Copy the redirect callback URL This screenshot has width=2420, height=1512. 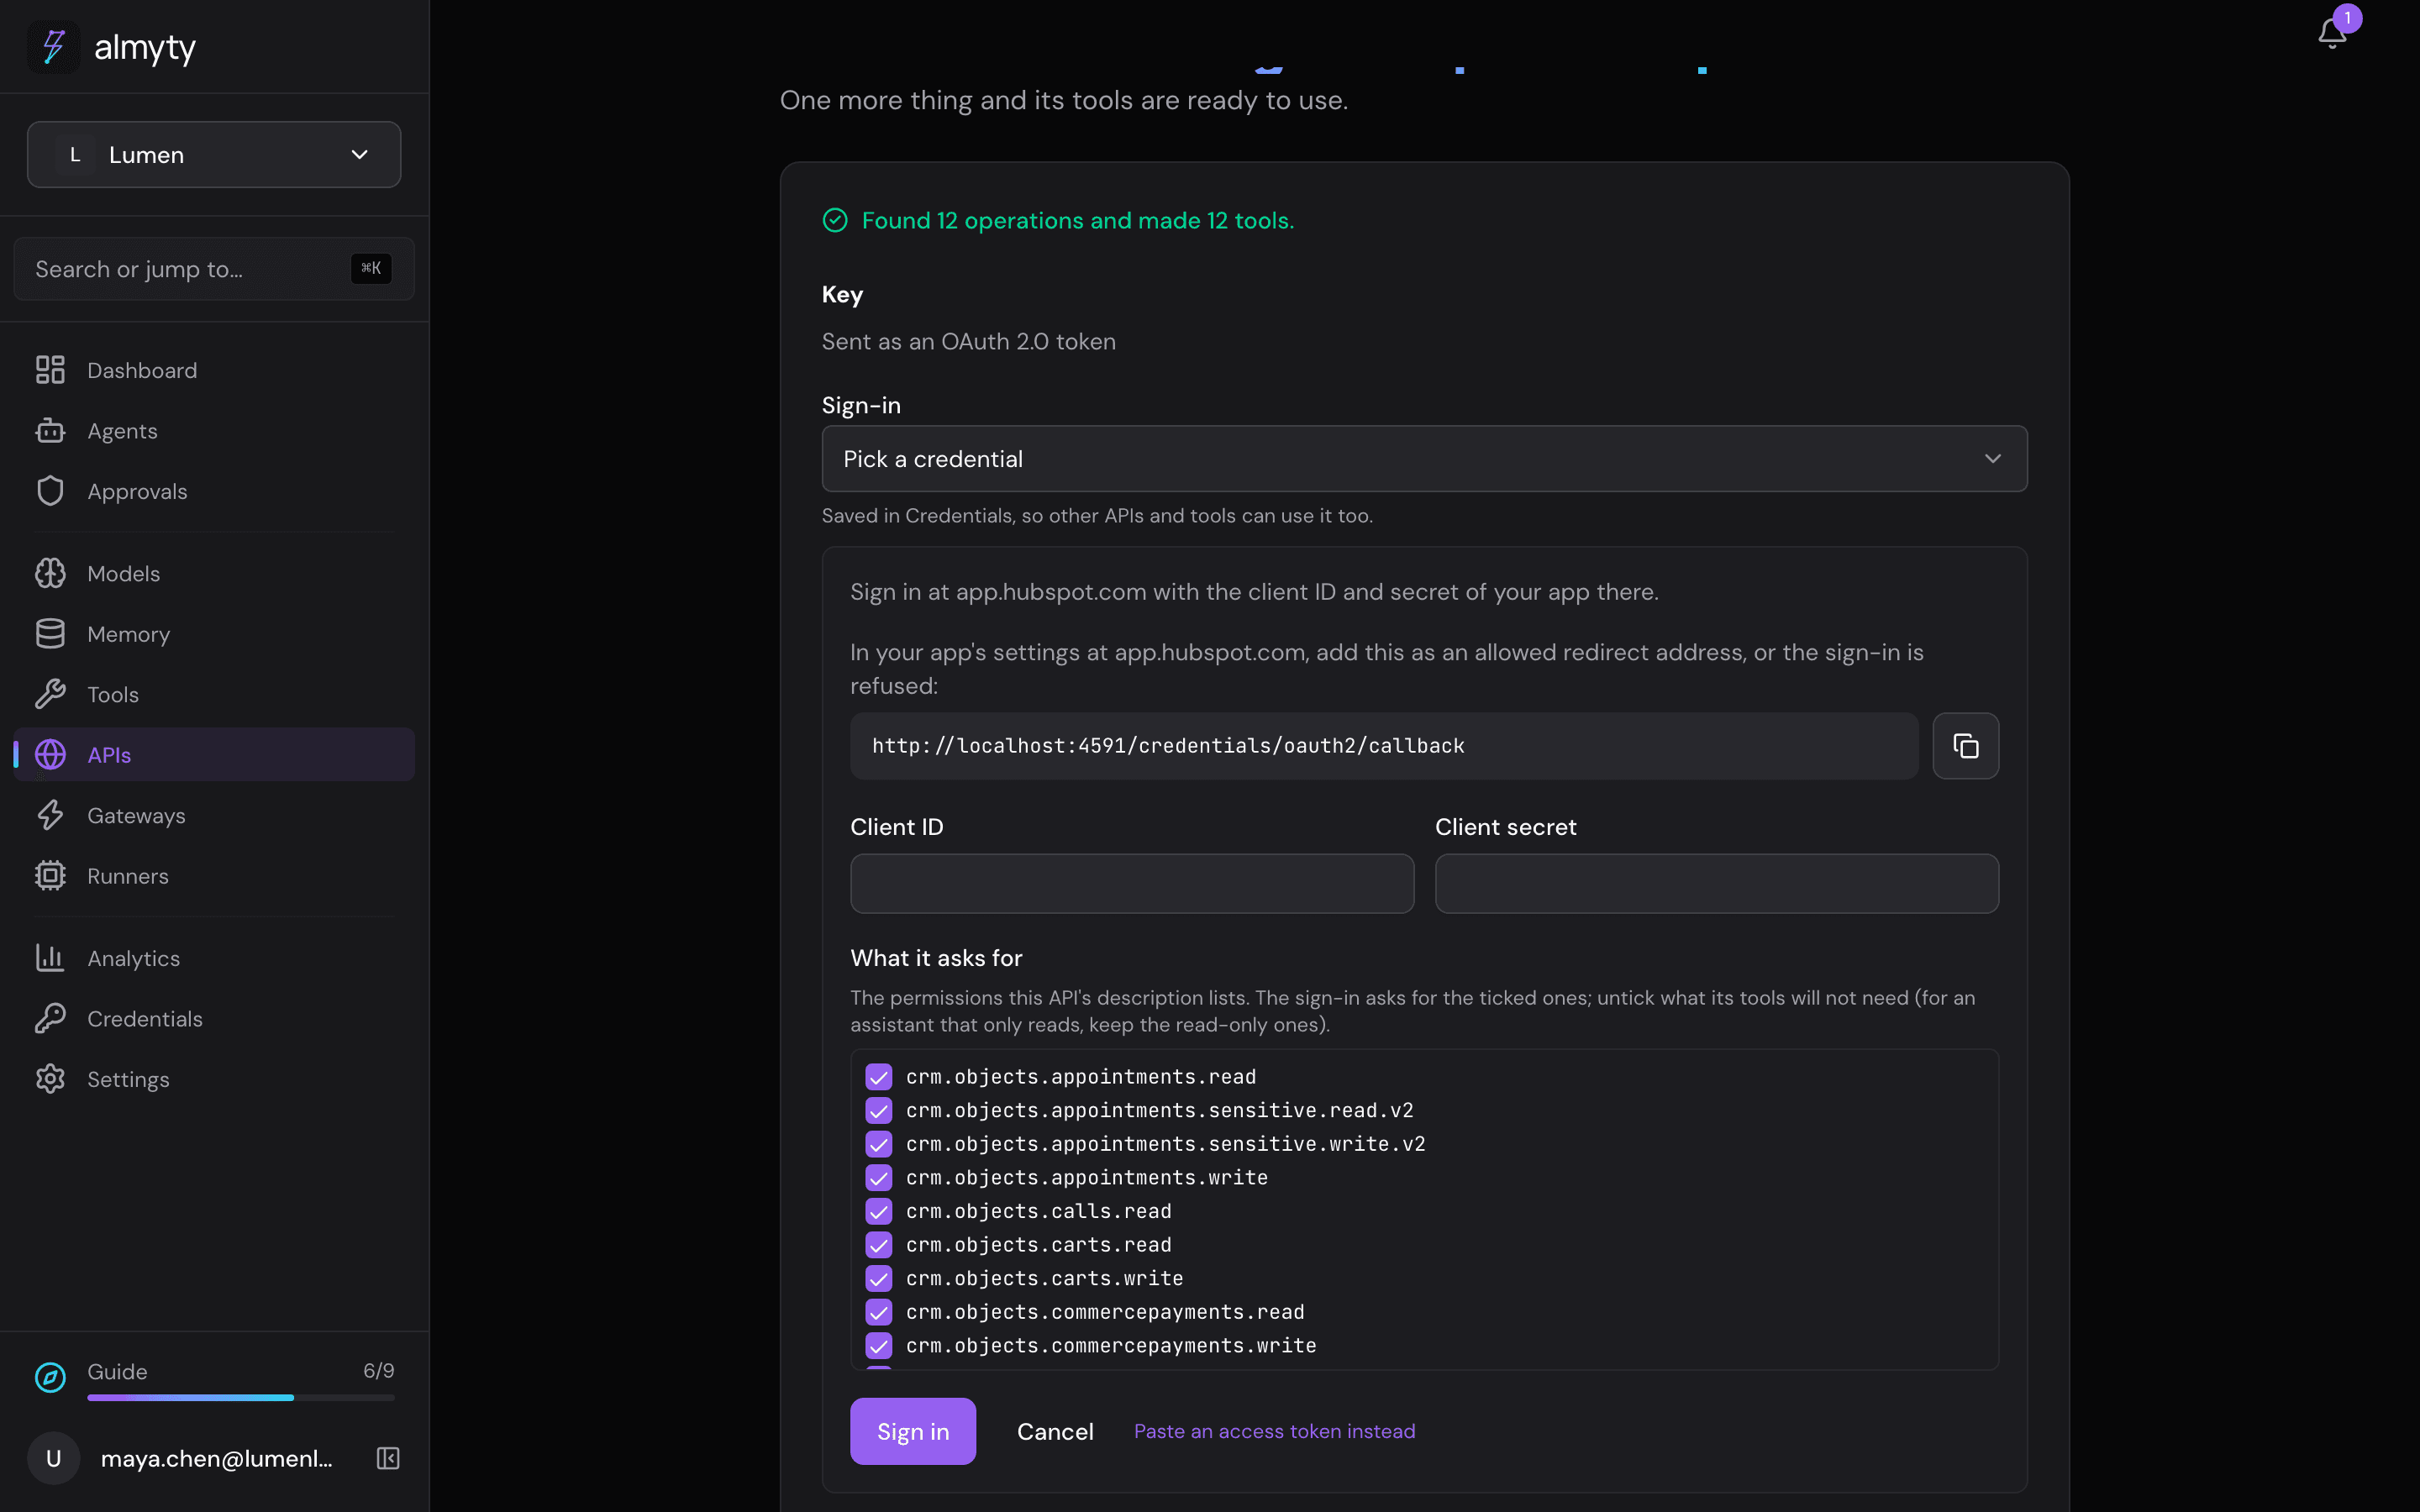1965,746
